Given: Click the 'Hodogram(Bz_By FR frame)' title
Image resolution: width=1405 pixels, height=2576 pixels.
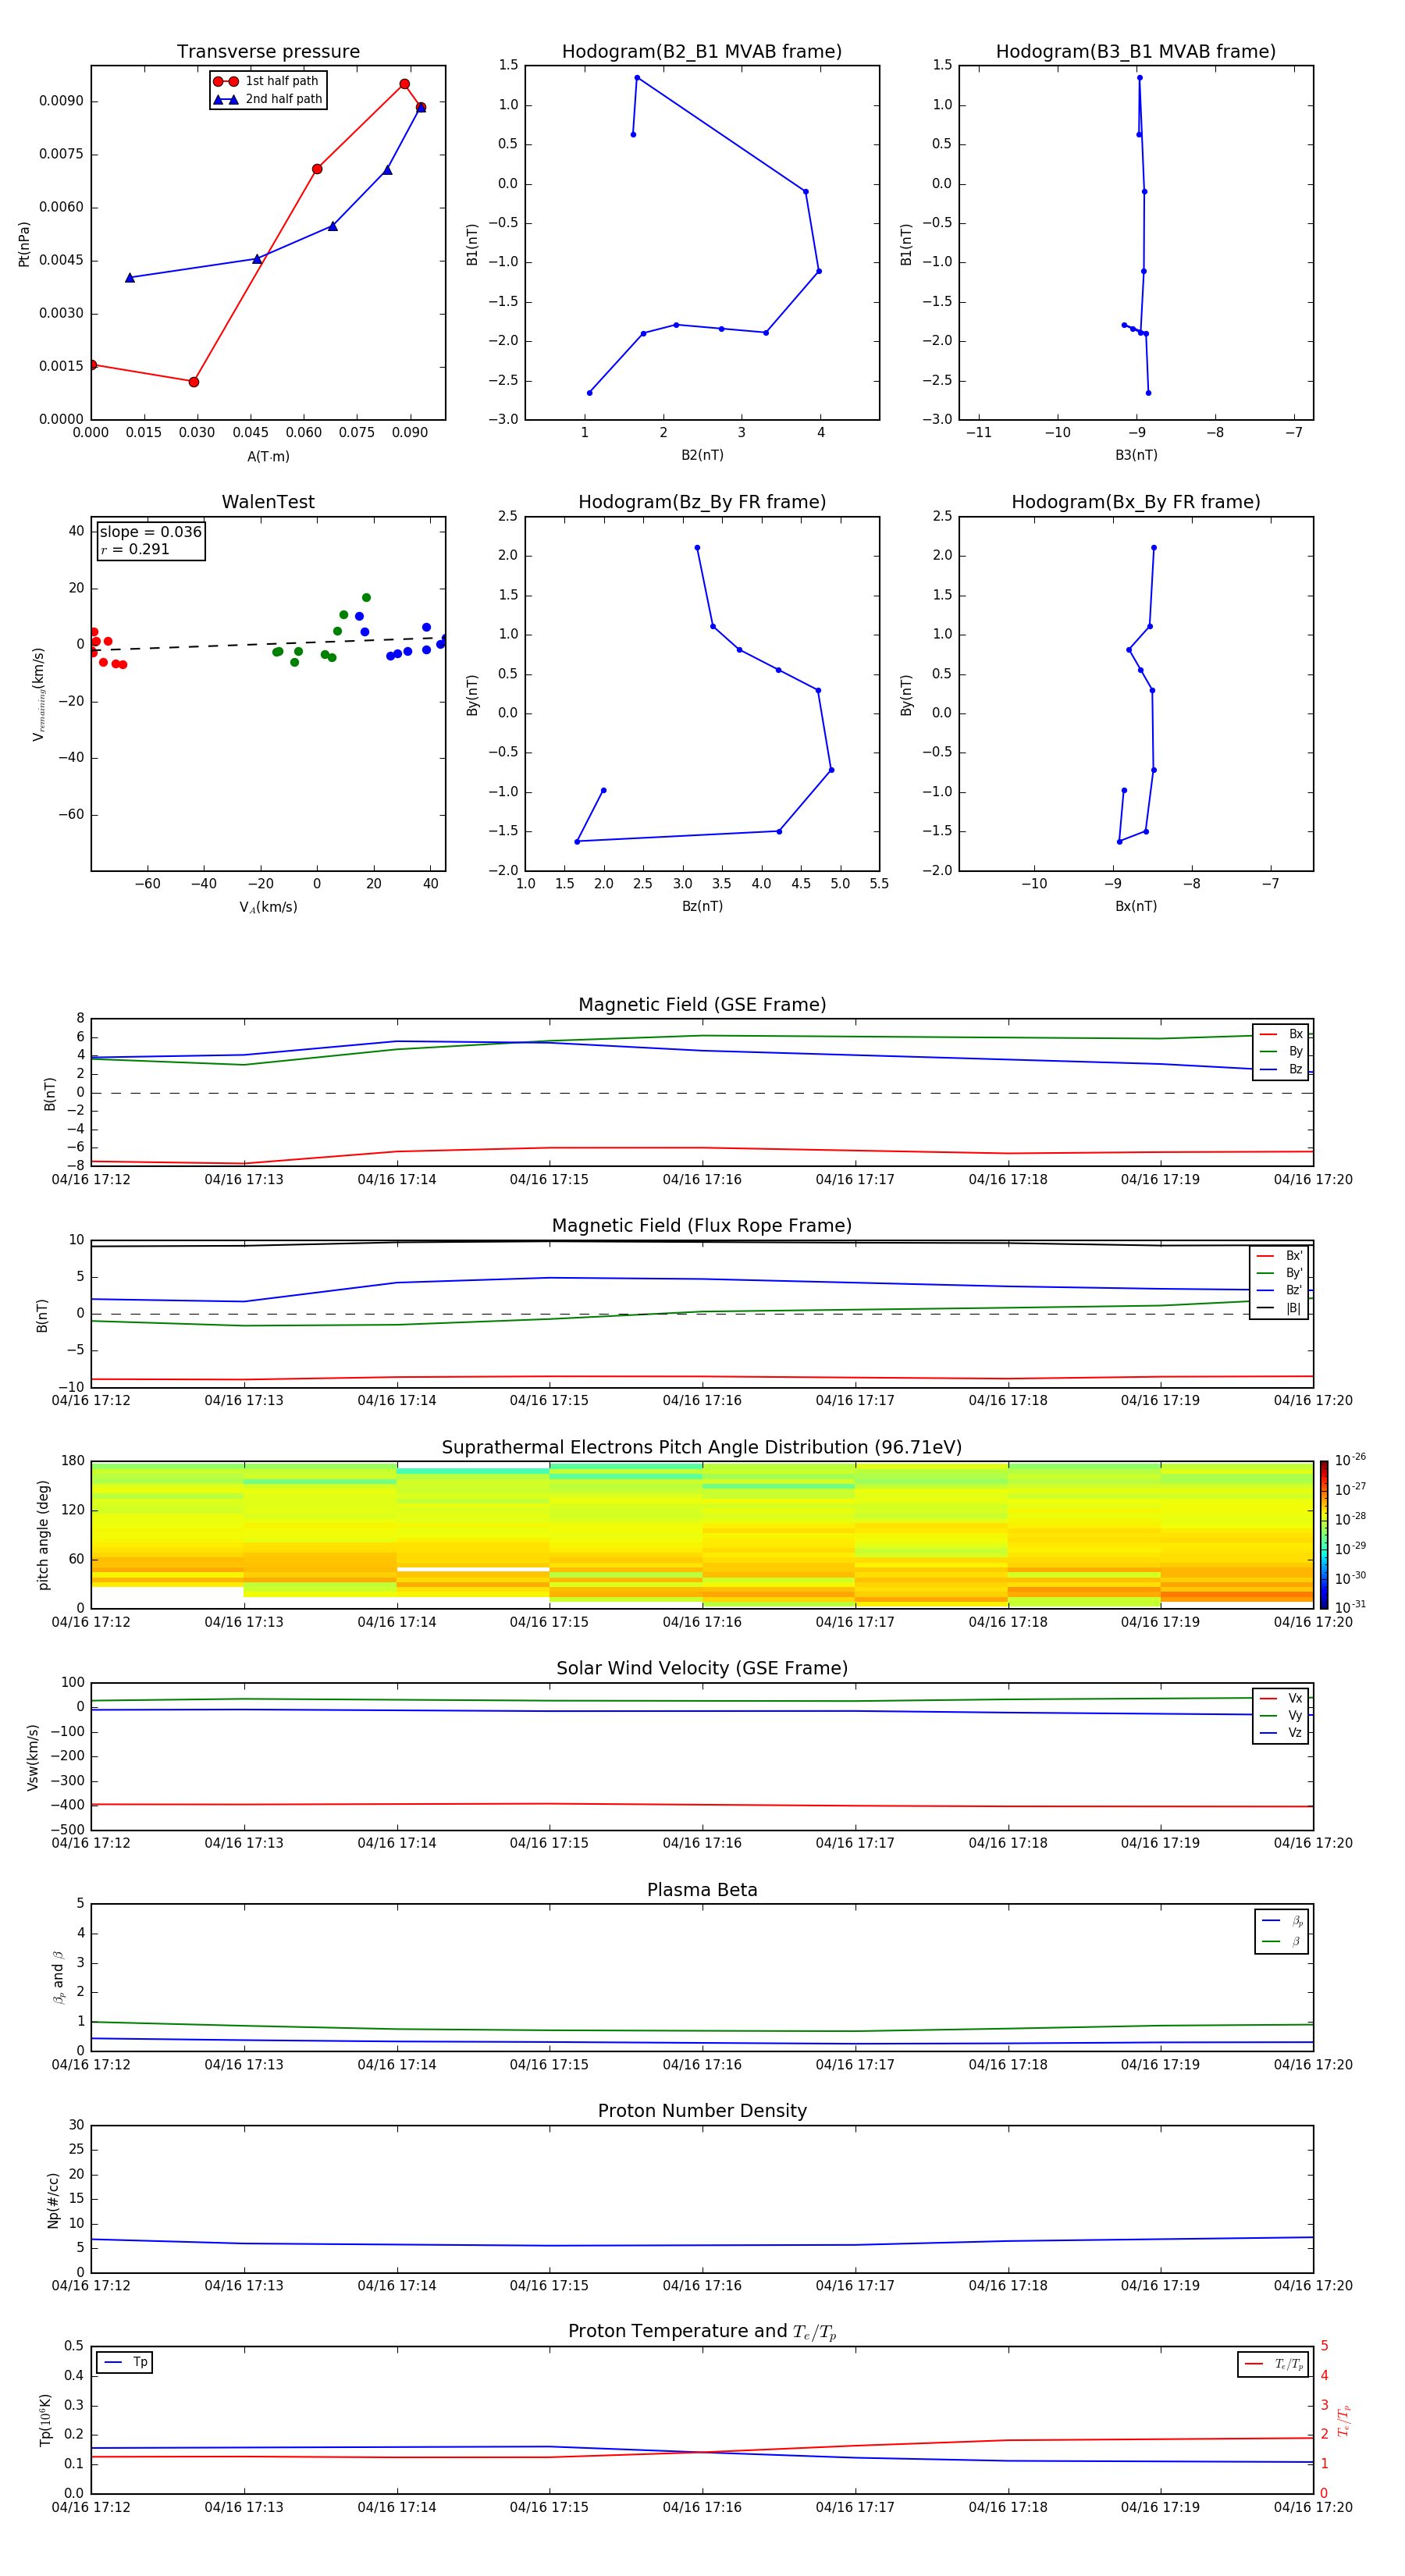Looking at the screenshot, I should [x=702, y=502].
